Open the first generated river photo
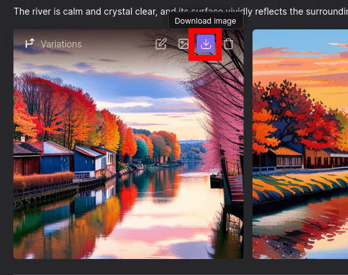Screen dimensions: 348x275 [128, 144]
